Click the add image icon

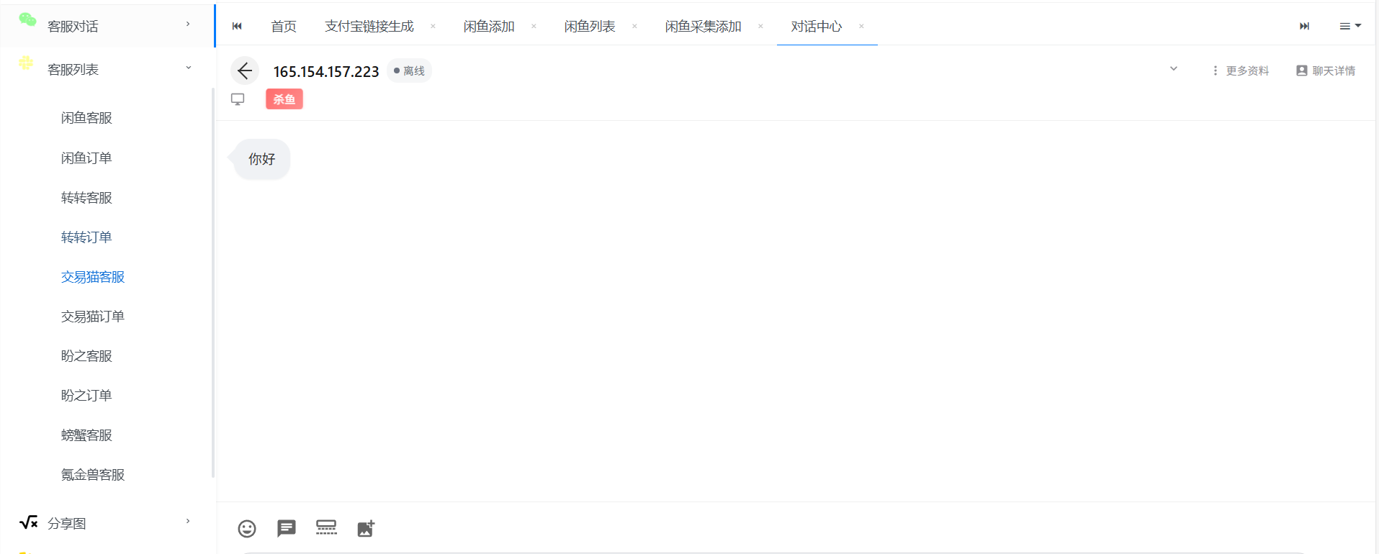[366, 529]
